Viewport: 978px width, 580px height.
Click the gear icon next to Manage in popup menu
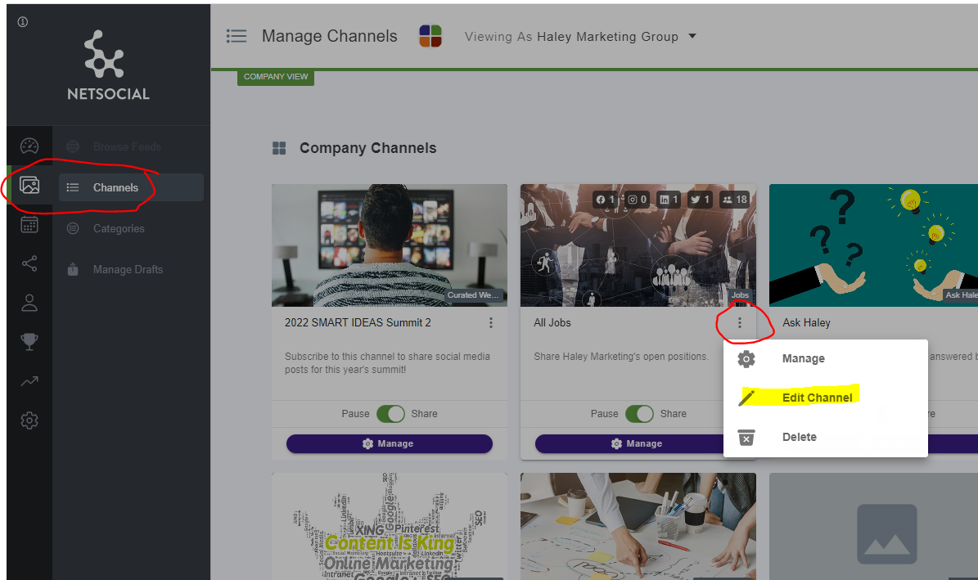point(746,358)
